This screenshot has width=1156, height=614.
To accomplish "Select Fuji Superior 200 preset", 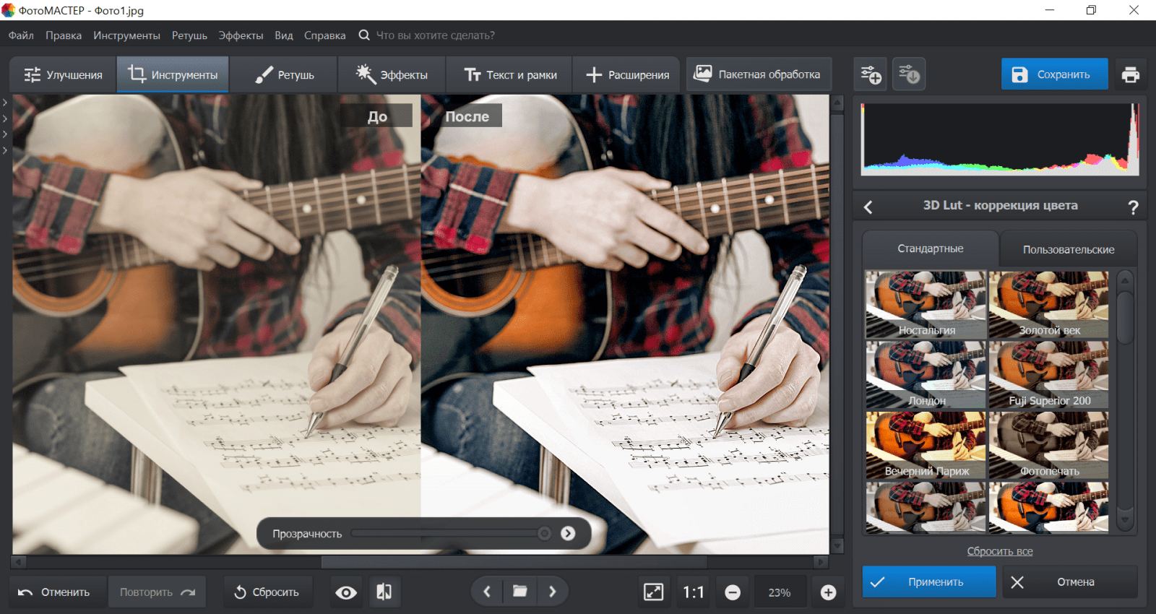I will tap(1049, 375).
